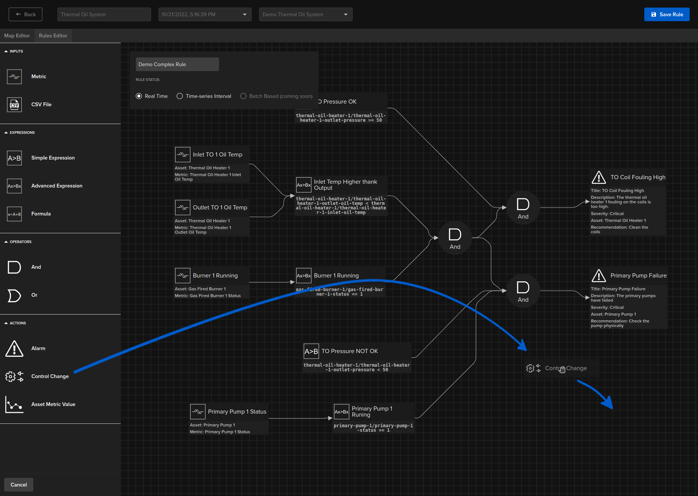
Task: Click the Demo Complex Rule name field
Action: [x=177, y=64]
